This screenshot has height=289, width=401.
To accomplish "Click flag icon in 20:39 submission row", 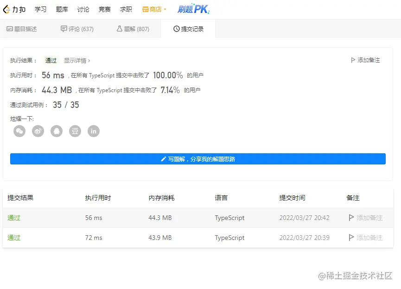I will [x=351, y=238].
